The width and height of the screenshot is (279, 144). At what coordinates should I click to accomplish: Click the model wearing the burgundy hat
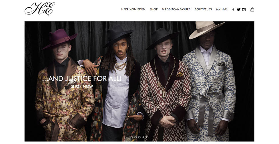point(64,86)
